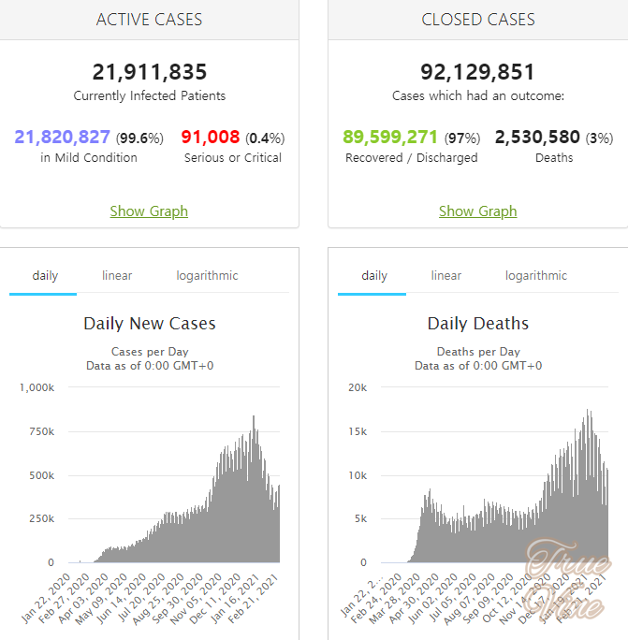Switch Daily Deaths chart to linear view
Image resolution: width=628 pixels, height=640 pixels.
pyautogui.click(x=445, y=276)
